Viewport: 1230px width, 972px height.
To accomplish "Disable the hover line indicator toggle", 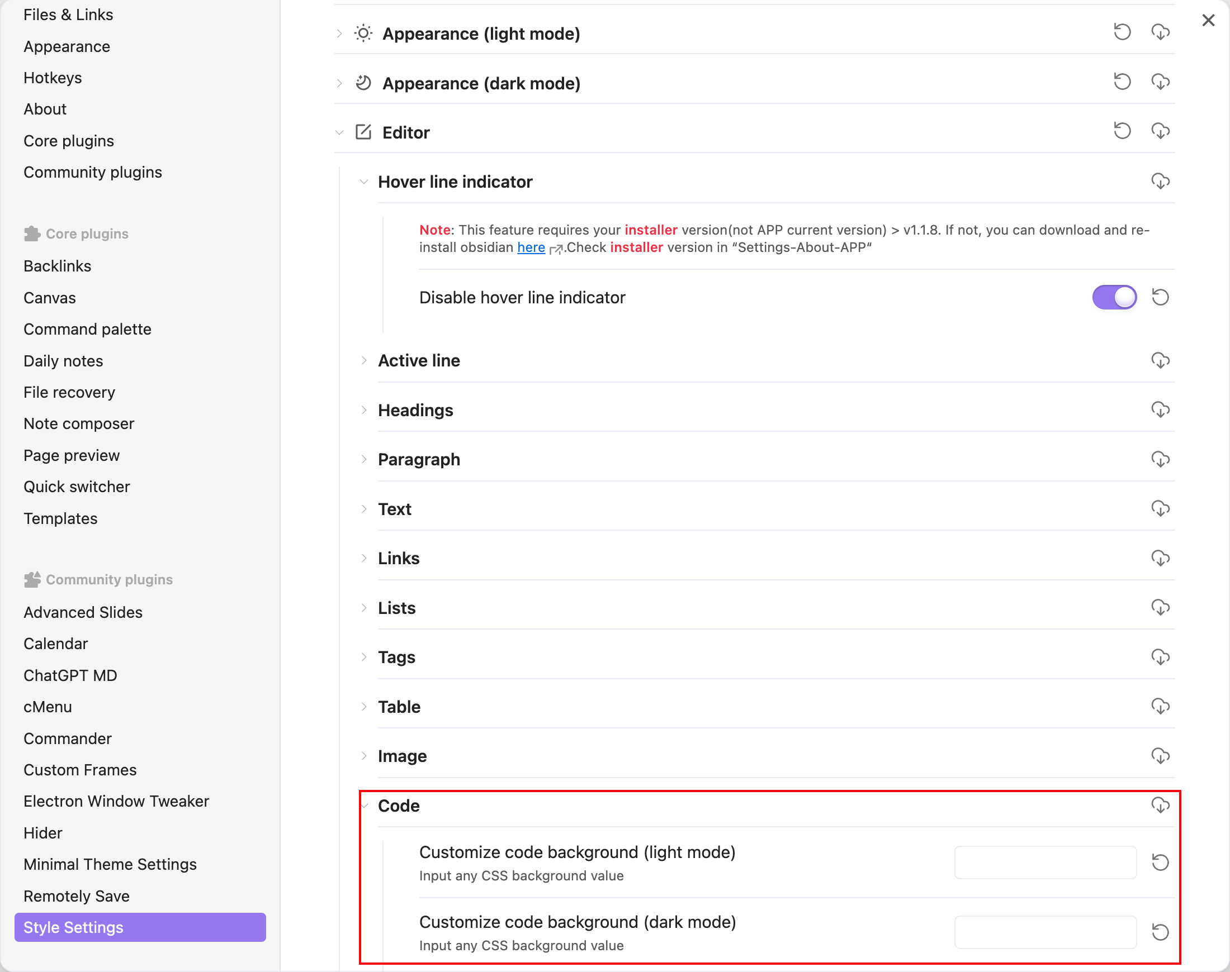I will (1114, 297).
